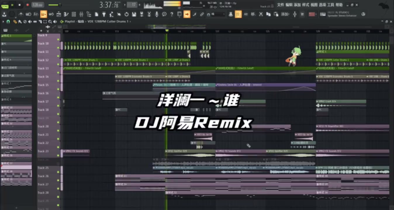The height and width of the screenshot is (210, 394).
Task: Mute Track 9 via its green LED
Action: point(58,39)
